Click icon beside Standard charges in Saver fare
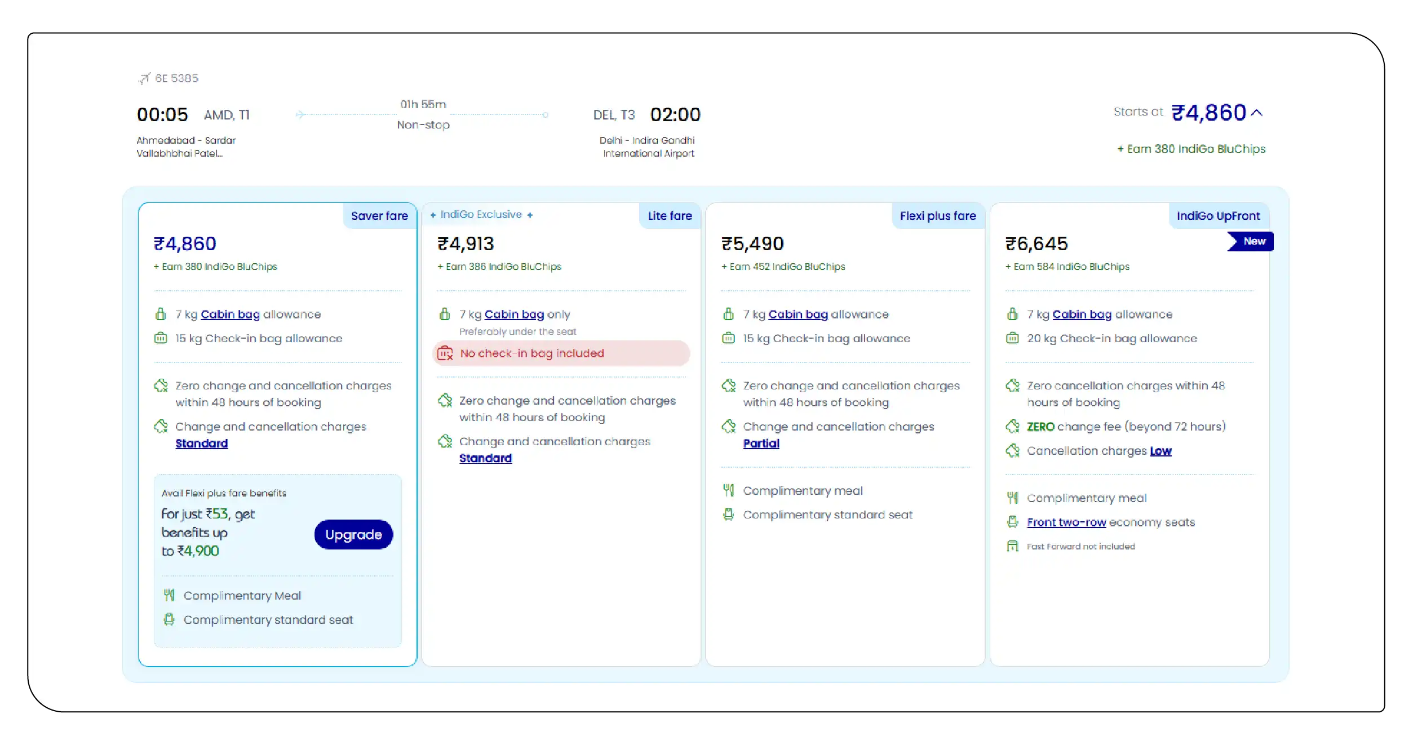Image resolution: width=1413 pixels, height=745 pixels. 161,427
